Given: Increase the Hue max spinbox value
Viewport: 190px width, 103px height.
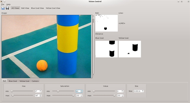Looking at the screenshot, I should pyautogui.click(x=40, y=95).
